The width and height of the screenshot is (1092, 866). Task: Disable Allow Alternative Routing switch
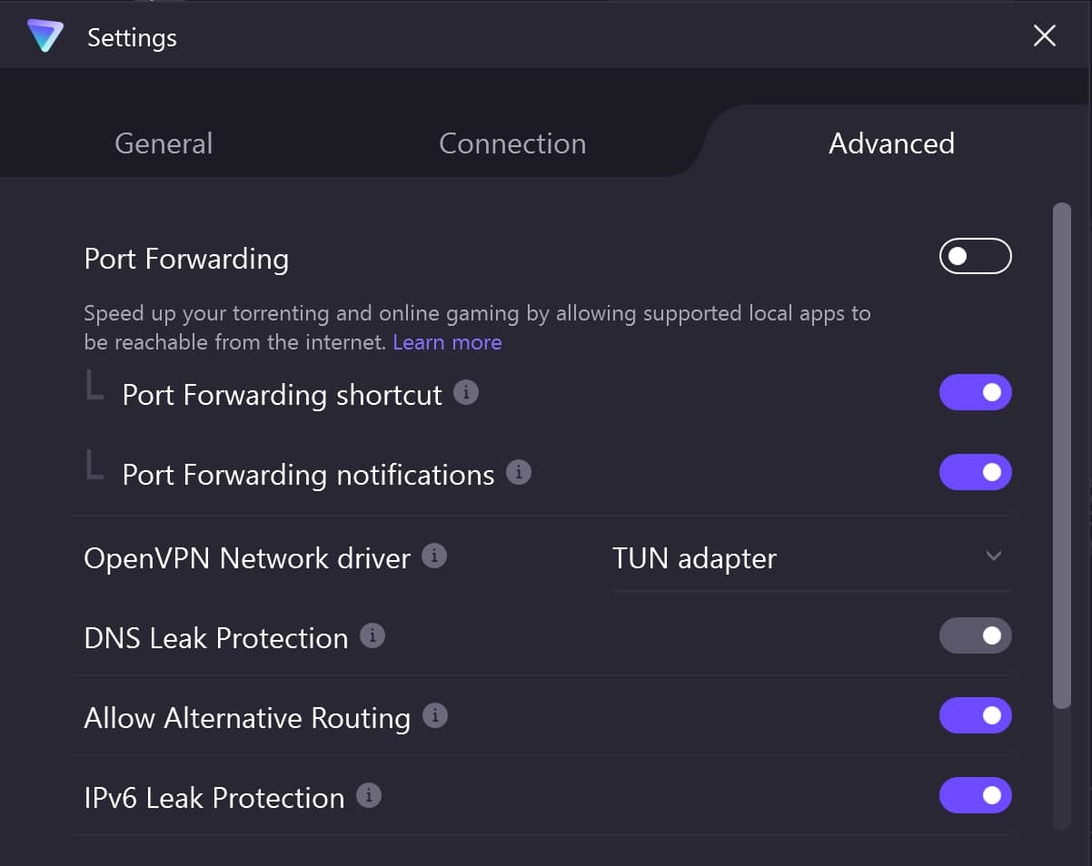point(975,715)
